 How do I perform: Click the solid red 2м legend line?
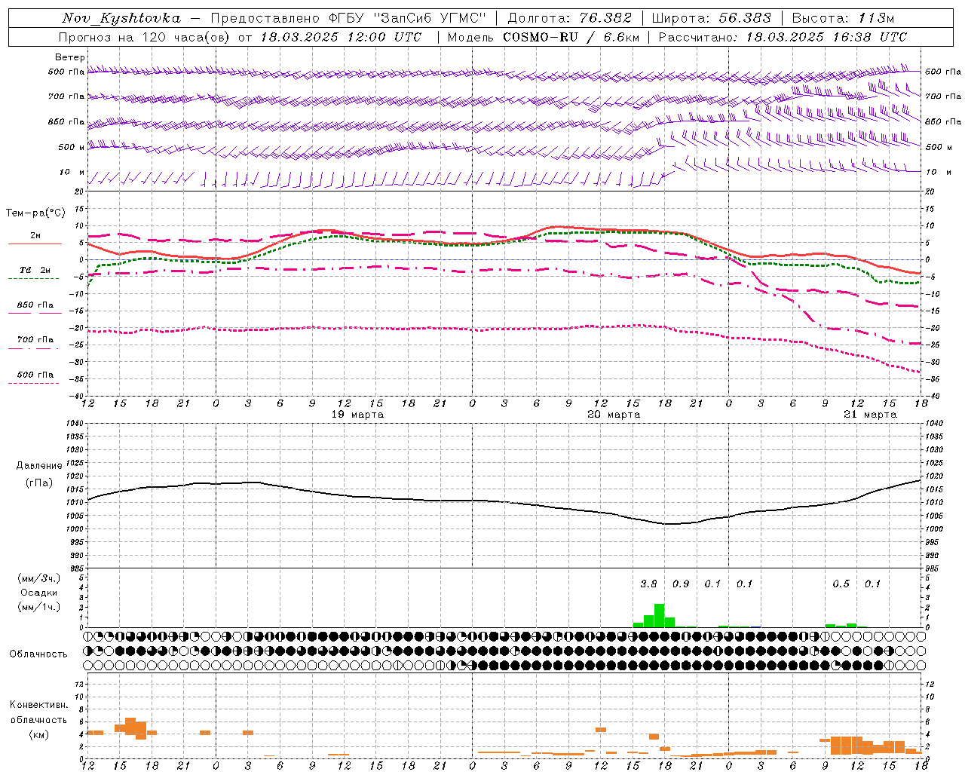coord(35,244)
